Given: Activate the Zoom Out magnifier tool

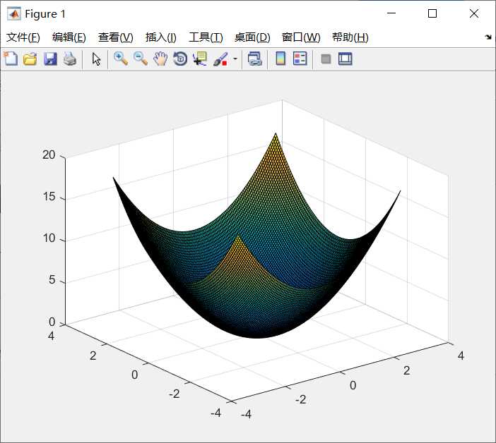Looking at the screenshot, I should (x=141, y=59).
